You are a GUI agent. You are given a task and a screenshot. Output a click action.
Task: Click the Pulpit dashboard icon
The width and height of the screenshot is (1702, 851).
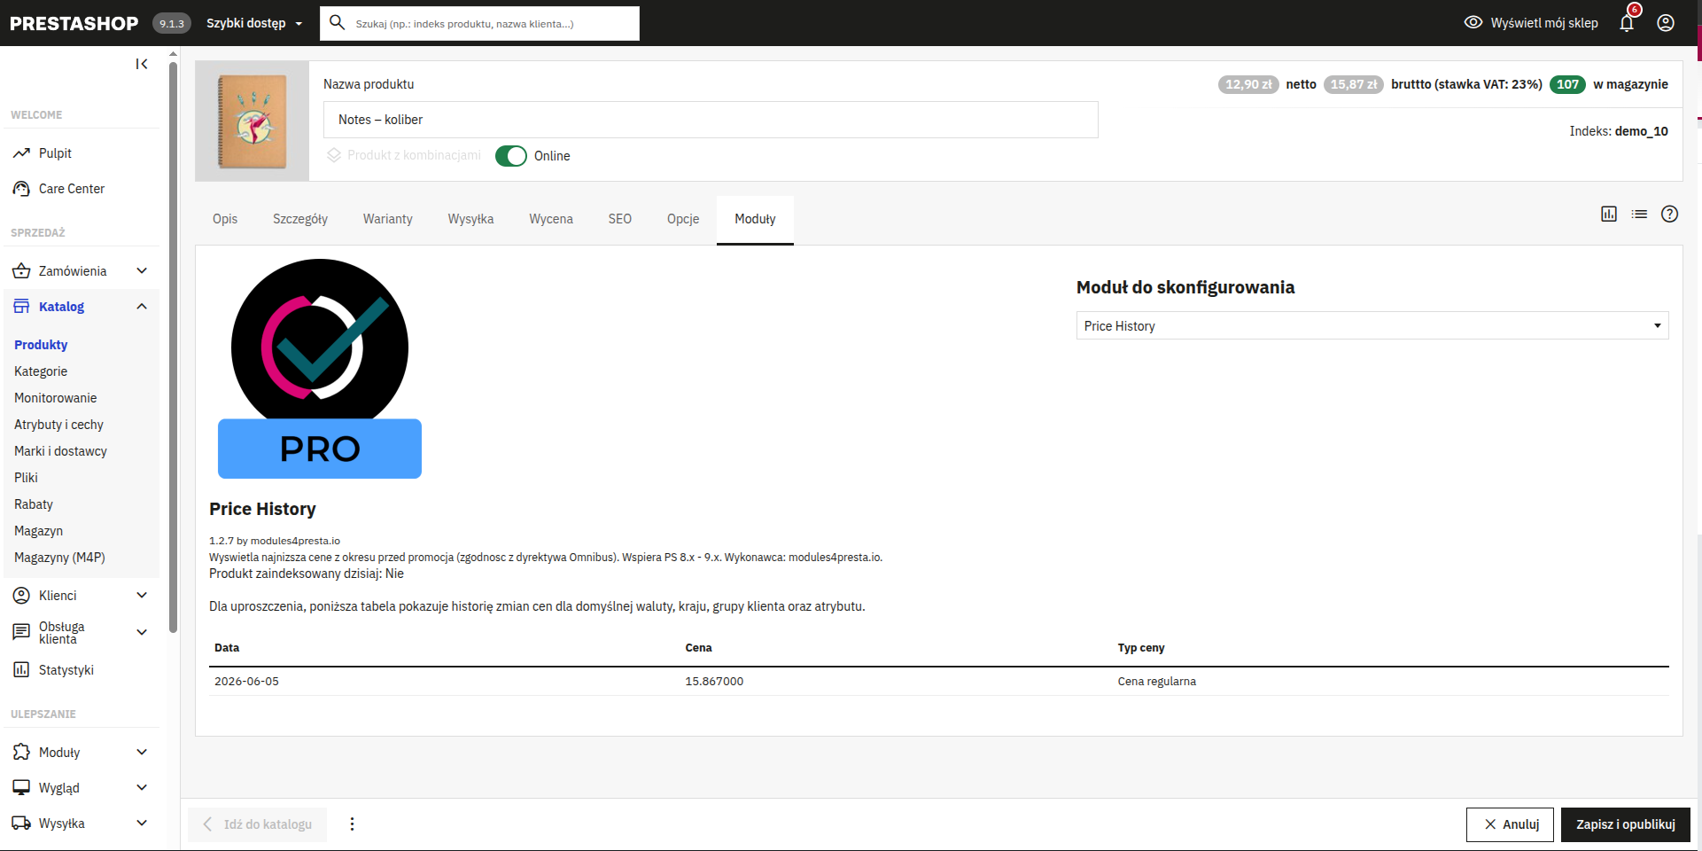pyautogui.click(x=21, y=153)
